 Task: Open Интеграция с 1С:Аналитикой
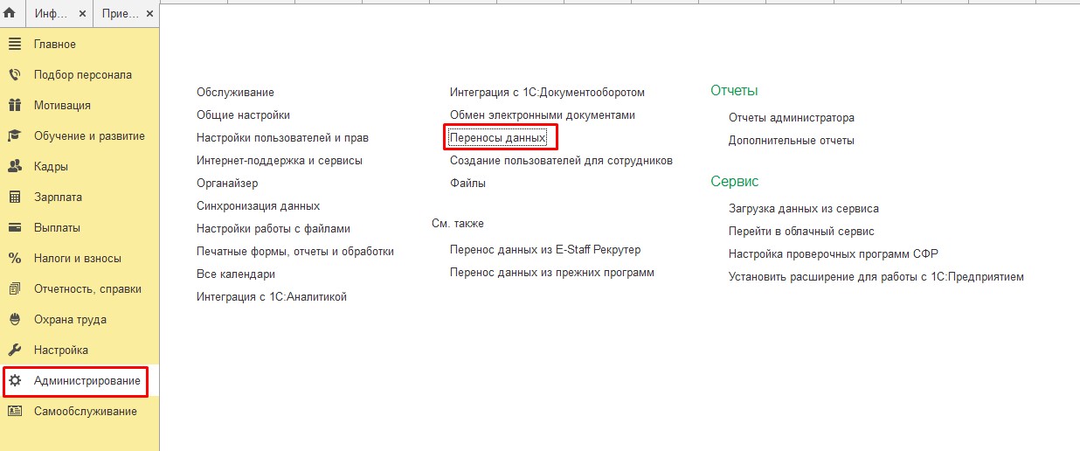point(272,297)
